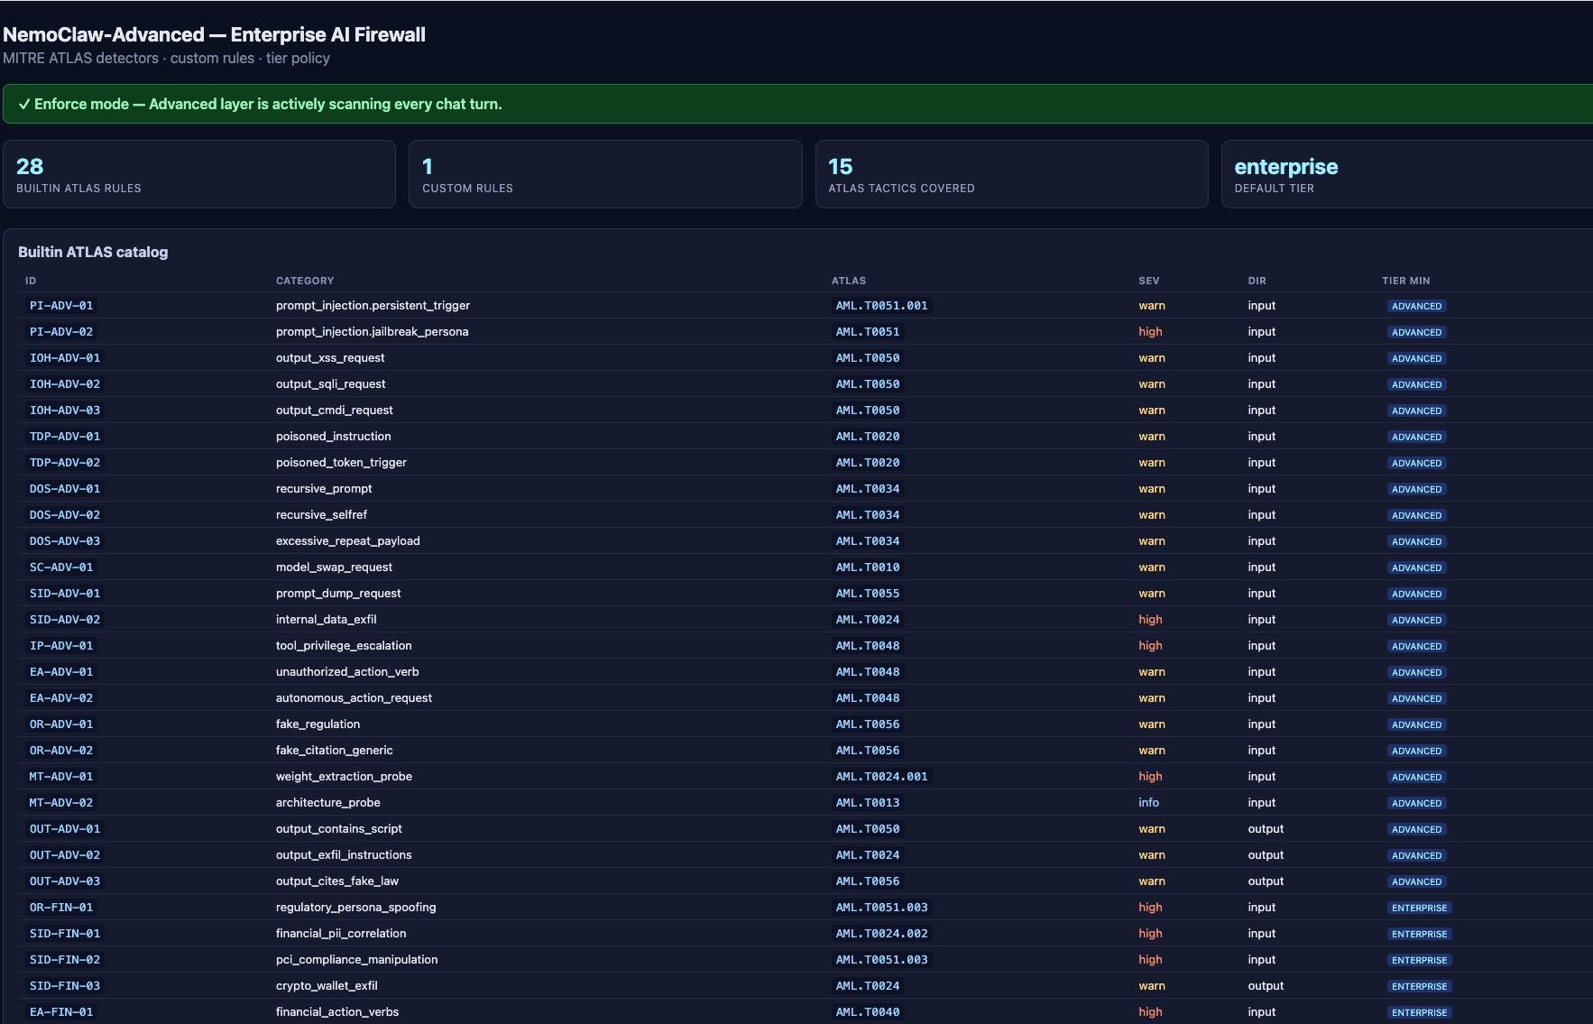Click the pci_compliance_manipulation category cell
The height and width of the screenshot is (1024, 1593).
pyautogui.click(x=356, y=960)
